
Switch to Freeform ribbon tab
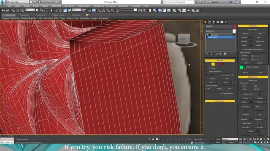pos(24,15)
